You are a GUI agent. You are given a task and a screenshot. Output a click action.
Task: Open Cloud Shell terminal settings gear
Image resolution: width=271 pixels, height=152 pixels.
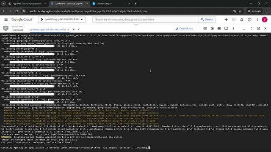coord(212,28)
